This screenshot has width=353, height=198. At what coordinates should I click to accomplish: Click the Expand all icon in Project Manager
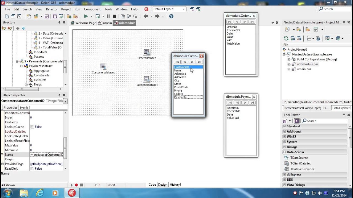click(293, 38)
